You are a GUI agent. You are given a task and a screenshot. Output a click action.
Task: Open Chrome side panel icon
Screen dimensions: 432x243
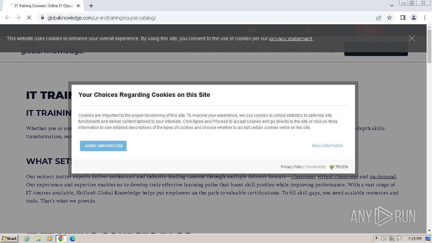coord(403,18)
